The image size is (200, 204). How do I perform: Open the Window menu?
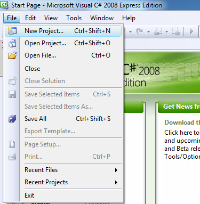[x=102, y=18]
